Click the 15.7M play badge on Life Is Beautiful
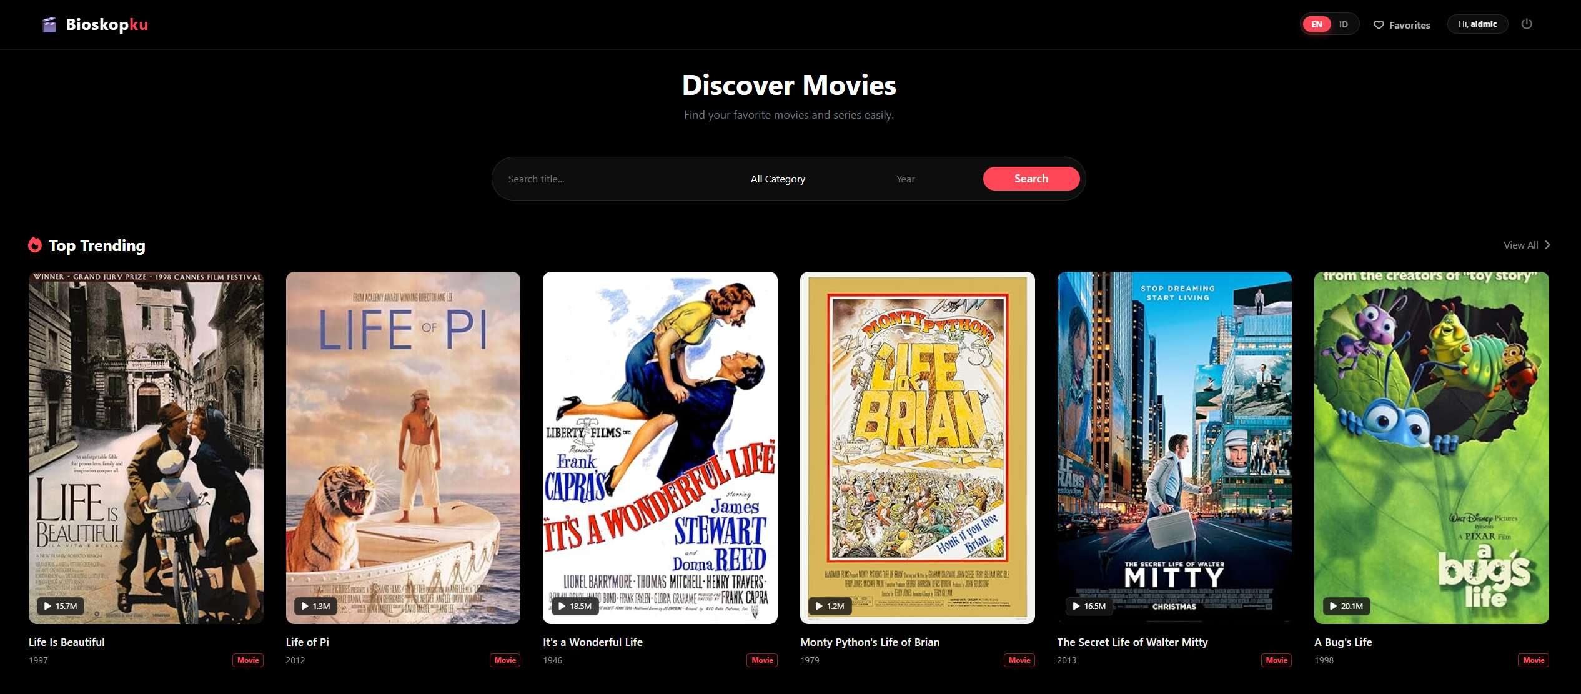This screenshot has width=1581, height=694. click(x=60, y=606)
